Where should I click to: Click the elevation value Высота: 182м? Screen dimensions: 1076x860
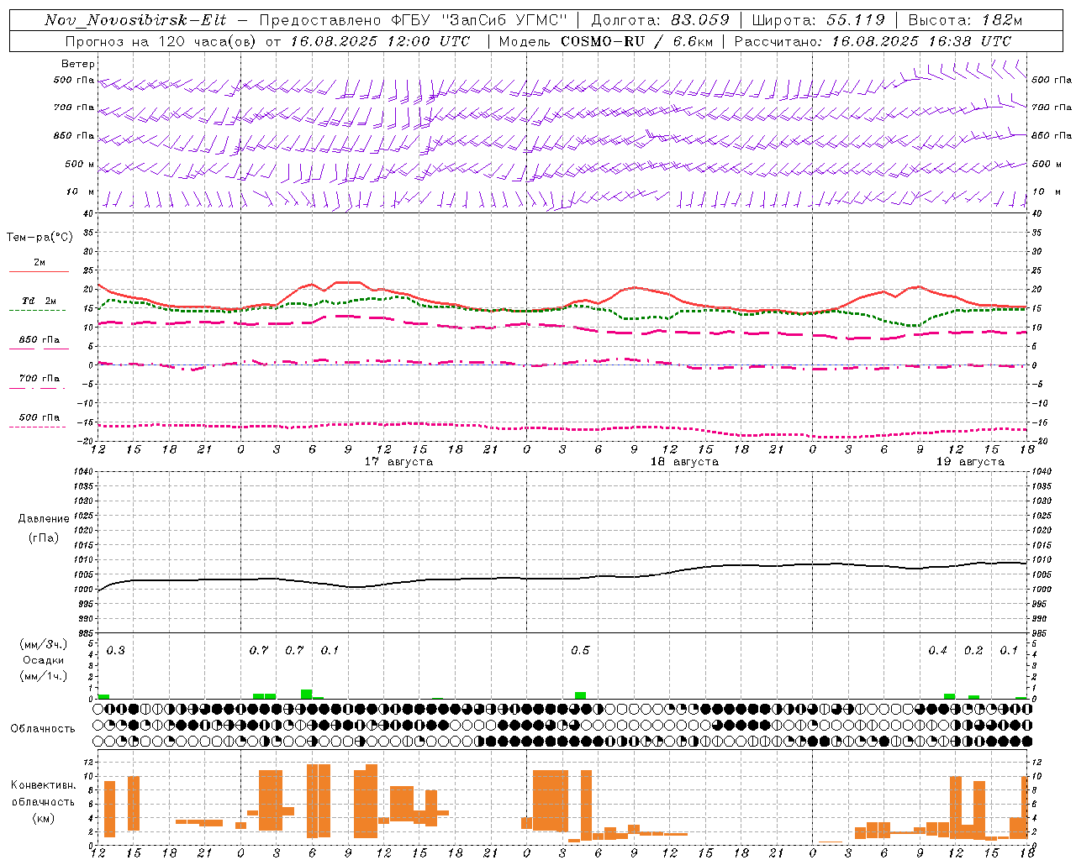[x=966, y=20]
